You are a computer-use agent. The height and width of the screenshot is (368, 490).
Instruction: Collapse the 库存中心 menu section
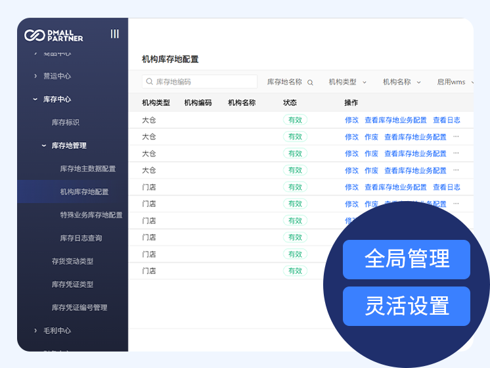pyautogui.click(x=56, y=99)
